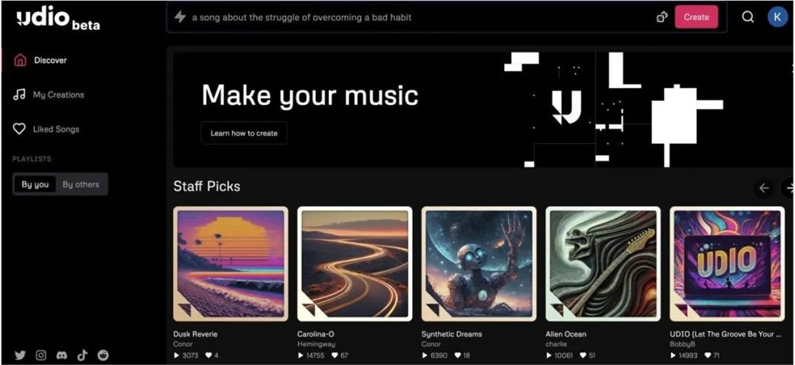Screen dimensions: 795x365
Task: Click the pink Create button
Action: click(696, 17)
